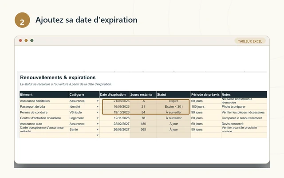
Task: Select the Élément column header
Action: point(44,94)
